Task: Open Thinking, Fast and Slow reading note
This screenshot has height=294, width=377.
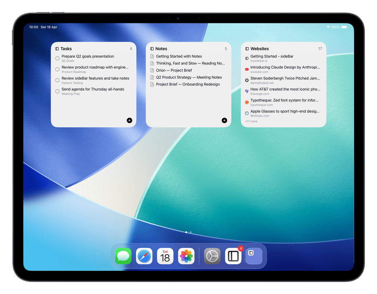Action: pyautogui.click(x=190, y=63)
